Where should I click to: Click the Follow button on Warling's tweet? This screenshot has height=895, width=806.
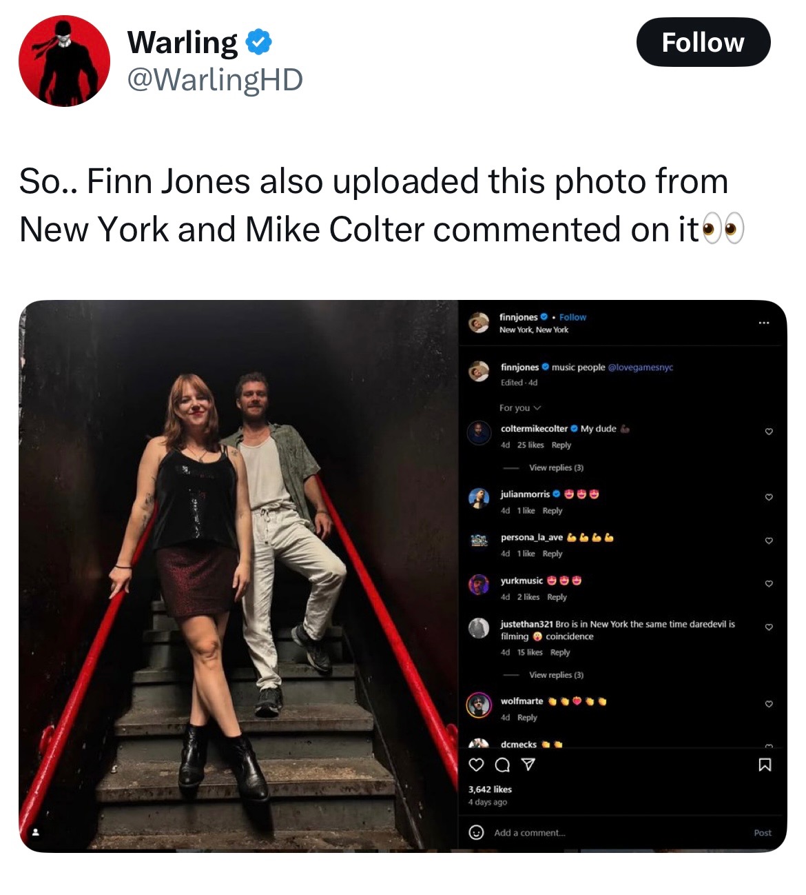(703, 42)
